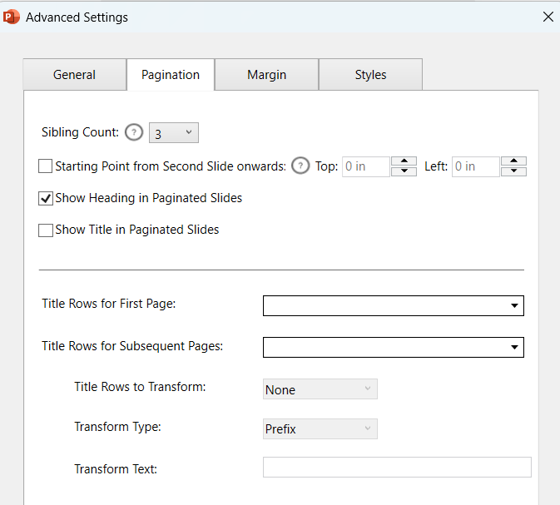Increase the Top value with up arrow
560x505 pixels.
tap(404, 161)
